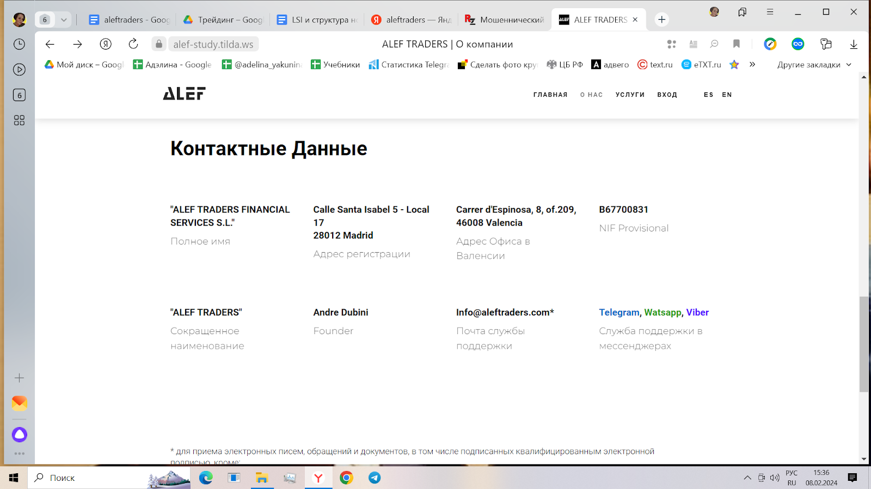Open the browser history clock icon in sidebar

click(x=19, y=44)
